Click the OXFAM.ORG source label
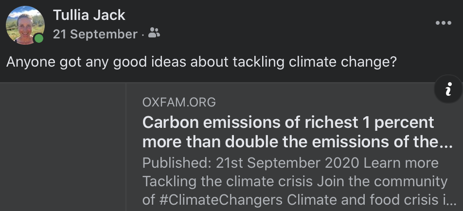The height and width of the screenshot is (211, 463). coord(179,103)
